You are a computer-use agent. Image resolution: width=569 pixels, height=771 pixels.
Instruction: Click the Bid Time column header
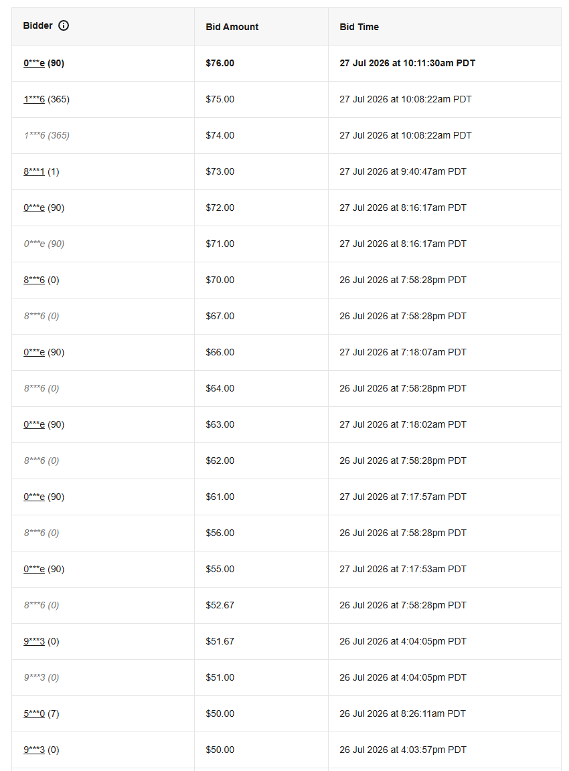coord(359,27)
